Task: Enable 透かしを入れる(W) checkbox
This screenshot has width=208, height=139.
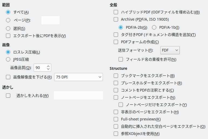Action: pos(8,96)
